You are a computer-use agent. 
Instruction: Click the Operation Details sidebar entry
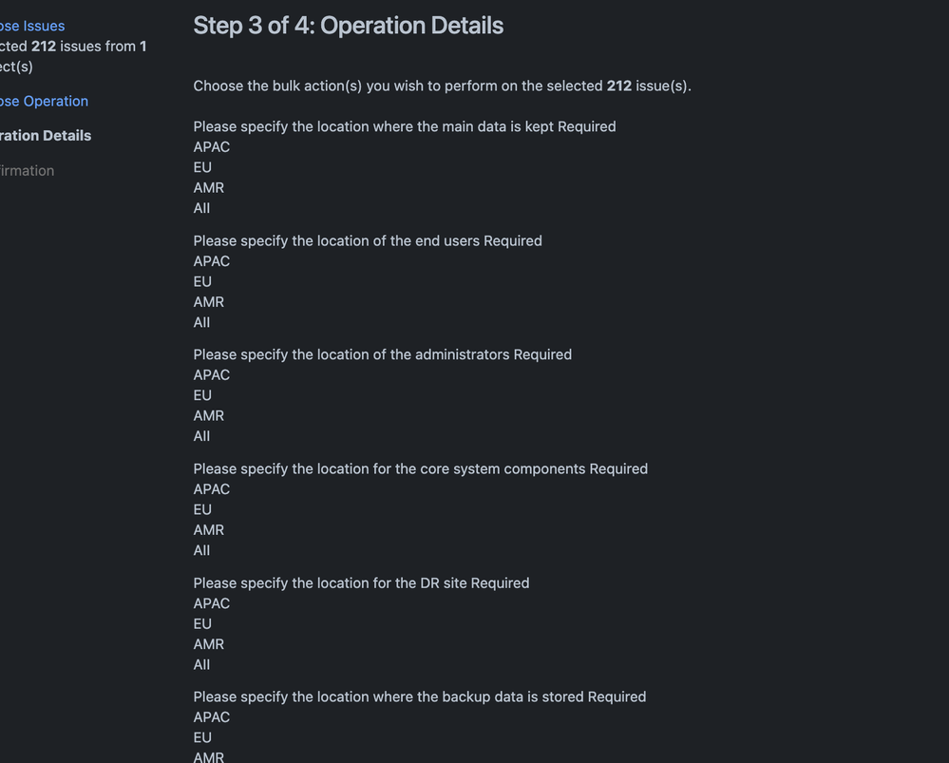click(45, 135)
